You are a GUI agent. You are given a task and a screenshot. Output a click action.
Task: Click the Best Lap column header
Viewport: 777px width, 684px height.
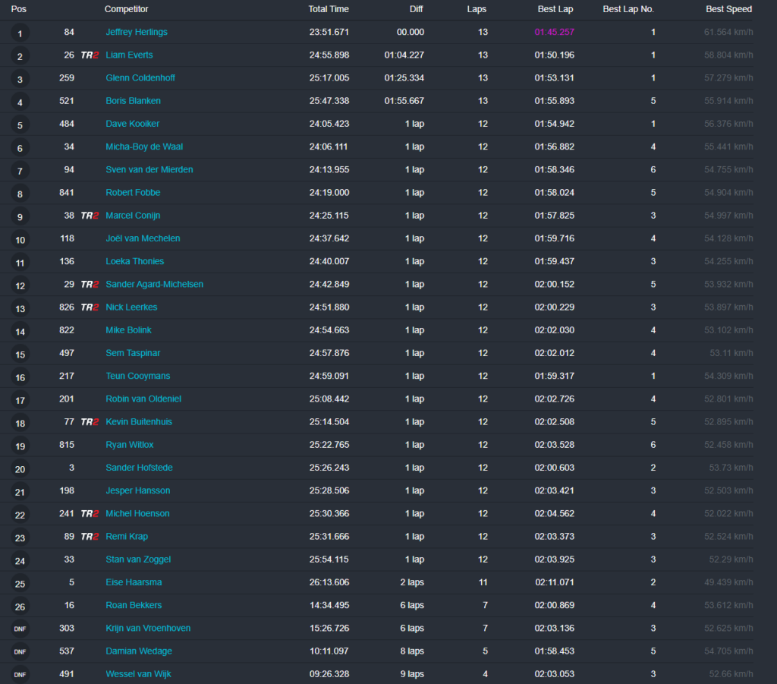tap(555, 9)
